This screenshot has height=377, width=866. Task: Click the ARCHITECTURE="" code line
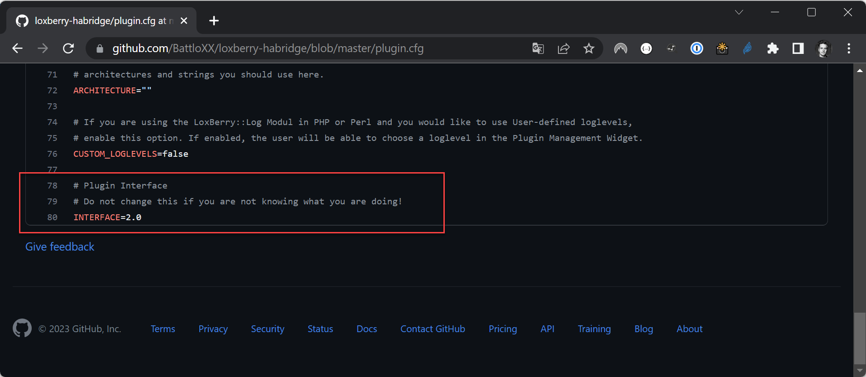coord(112,91)
